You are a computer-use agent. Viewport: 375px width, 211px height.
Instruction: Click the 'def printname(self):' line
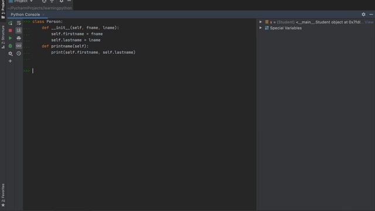coord(65,46)
